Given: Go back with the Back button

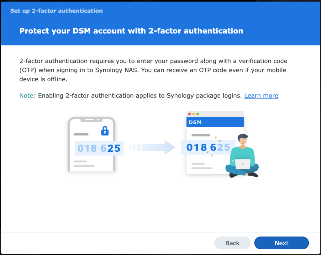Looking at the screenshot, I should (232, 243).
